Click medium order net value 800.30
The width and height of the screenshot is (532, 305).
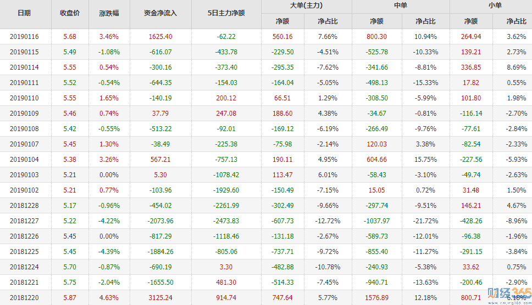click(376, 37)
